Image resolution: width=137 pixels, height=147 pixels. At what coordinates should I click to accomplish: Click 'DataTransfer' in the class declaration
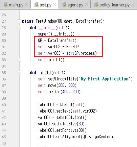coord(88,21)
